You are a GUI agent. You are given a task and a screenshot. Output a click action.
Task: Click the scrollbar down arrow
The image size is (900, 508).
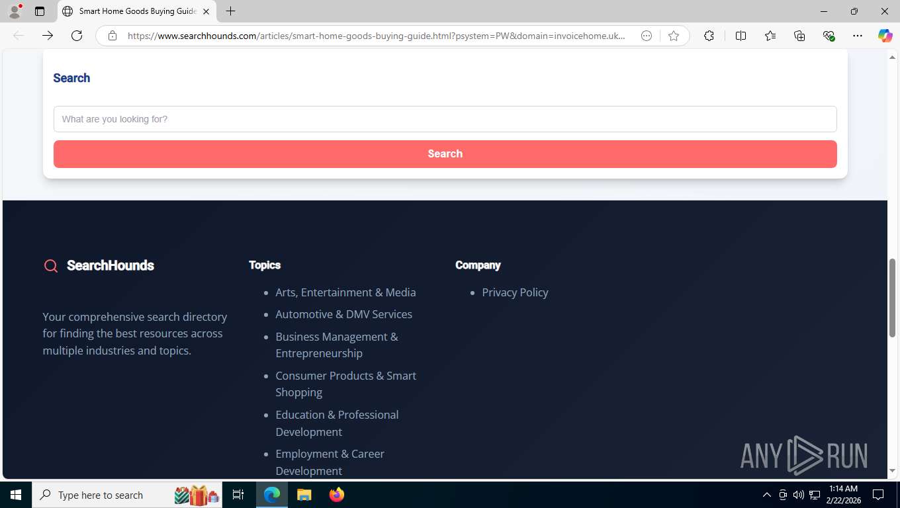click(892, 471)
